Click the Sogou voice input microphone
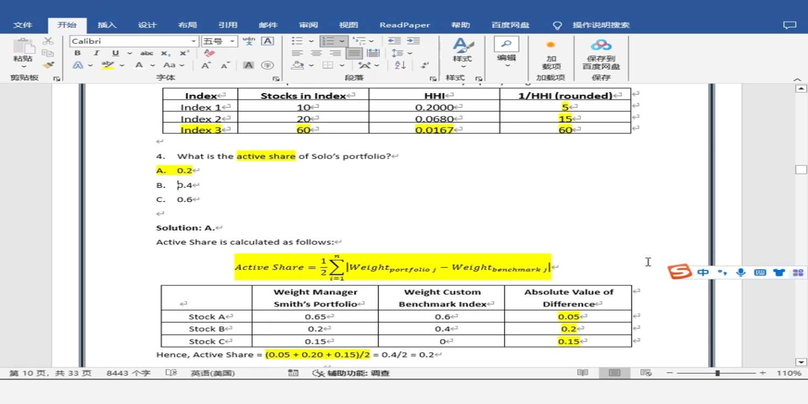 point(741,272)
